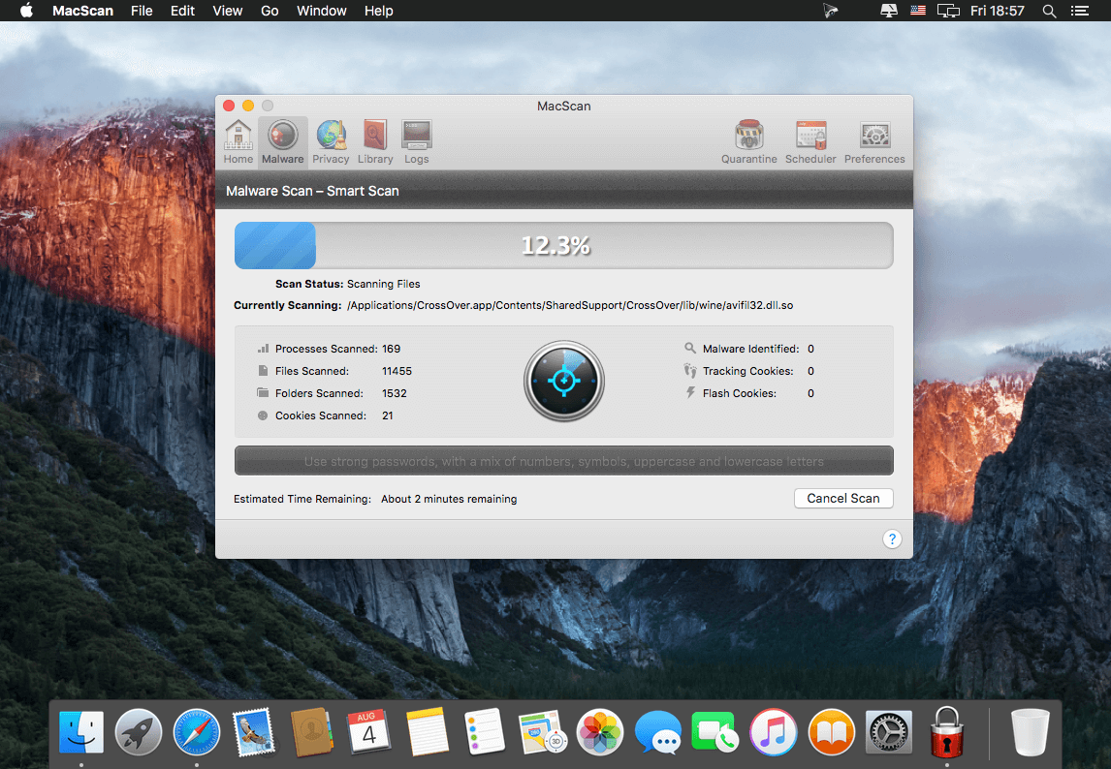Click the Tracking Cookies footprints icon
1111x769 pixels.
tap(690, 370)
